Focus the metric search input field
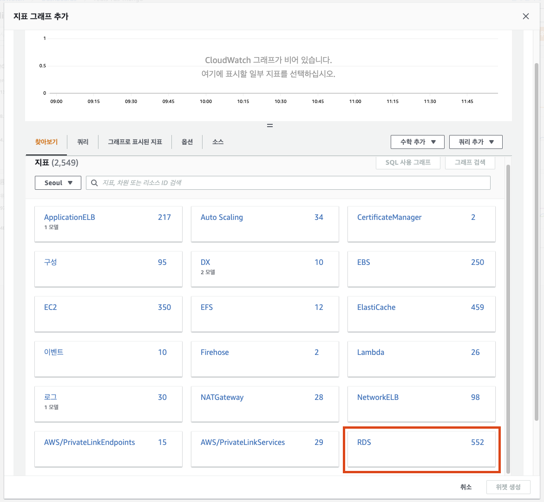Image resolution: width=544 pixels, height=502 pixels. 288,183
